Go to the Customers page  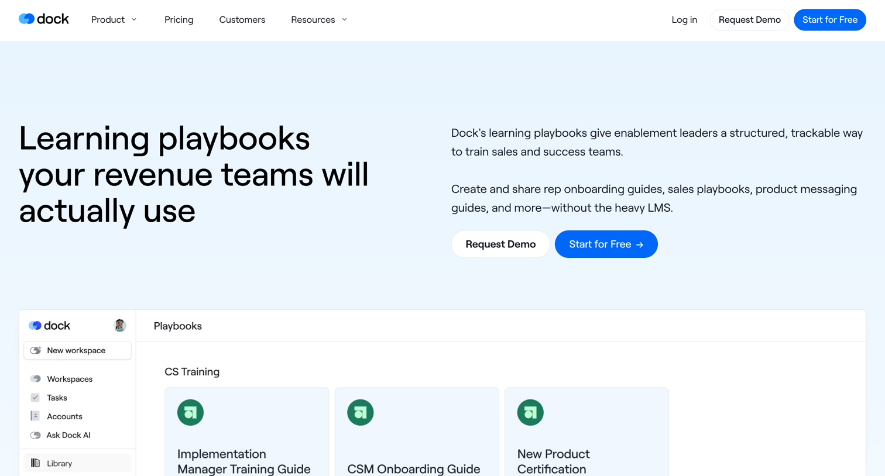pyautogui.click(x=242, y=20)
